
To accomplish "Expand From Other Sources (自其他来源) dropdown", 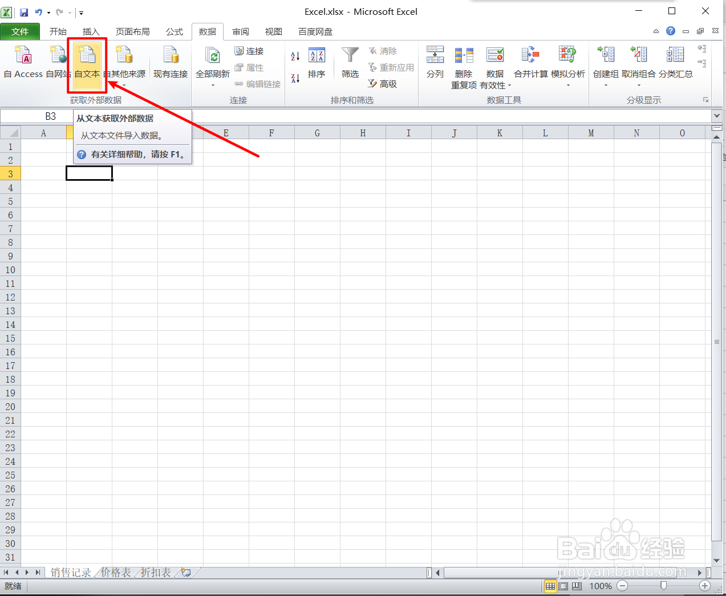I will click(124, 86).
